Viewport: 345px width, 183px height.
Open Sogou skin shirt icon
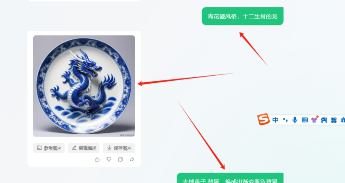pyautogui.click(x=315, y=120)
